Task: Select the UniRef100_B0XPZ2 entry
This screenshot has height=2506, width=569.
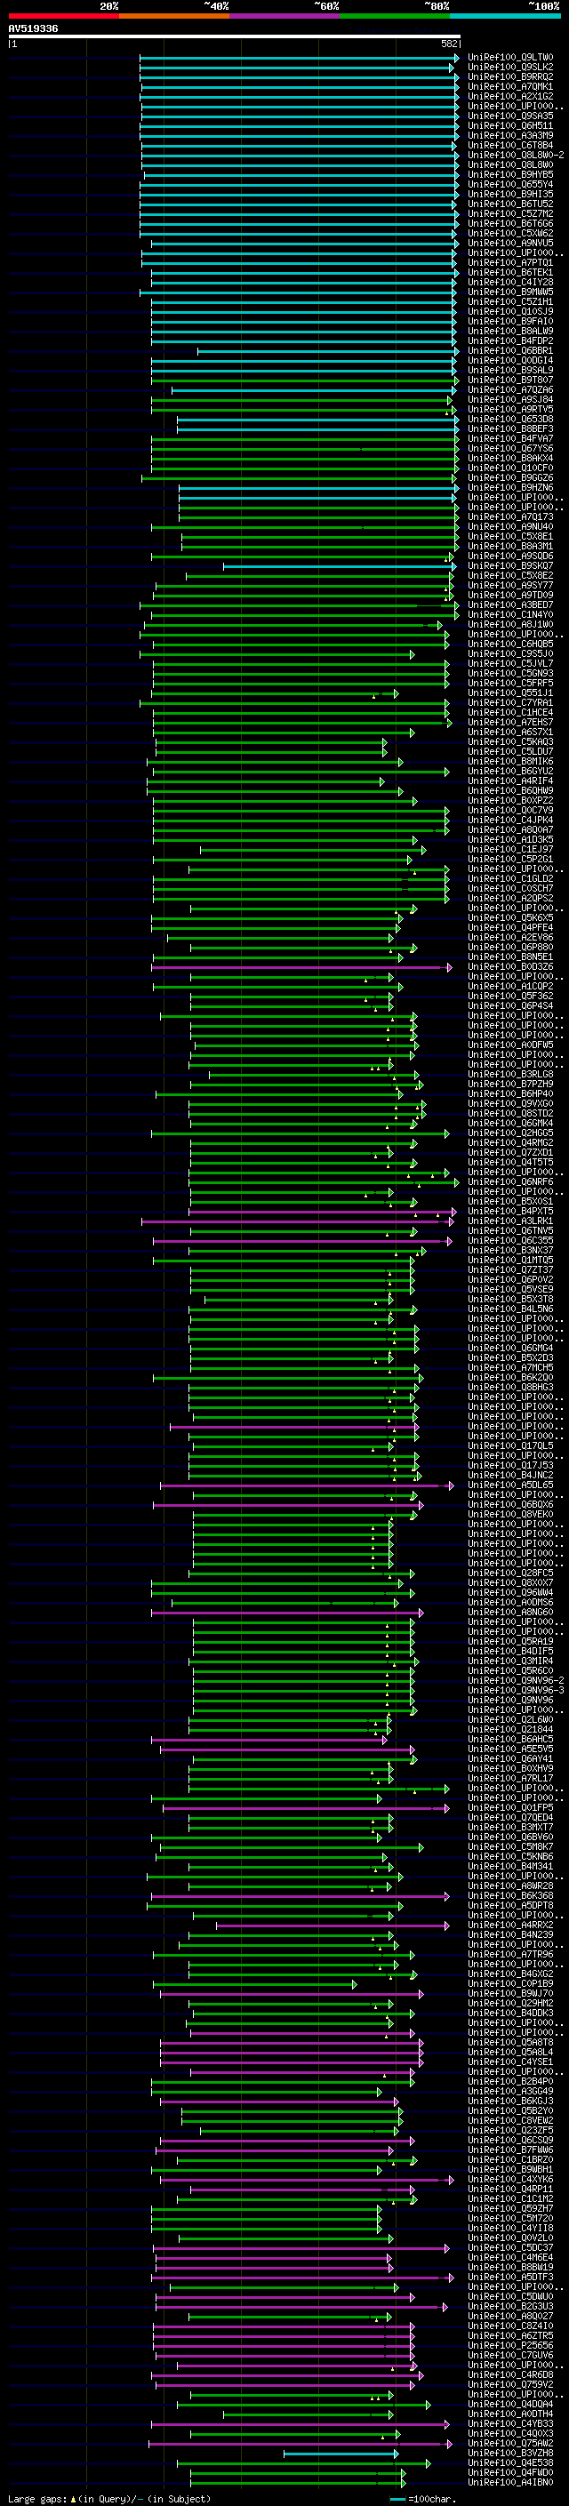Action: click(x=509, y=801)
